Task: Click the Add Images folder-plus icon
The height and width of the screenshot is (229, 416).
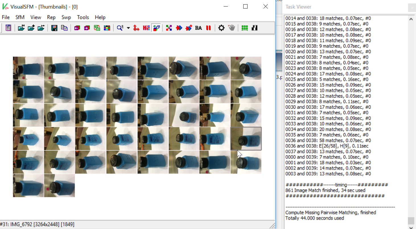Action: point(31,28)
